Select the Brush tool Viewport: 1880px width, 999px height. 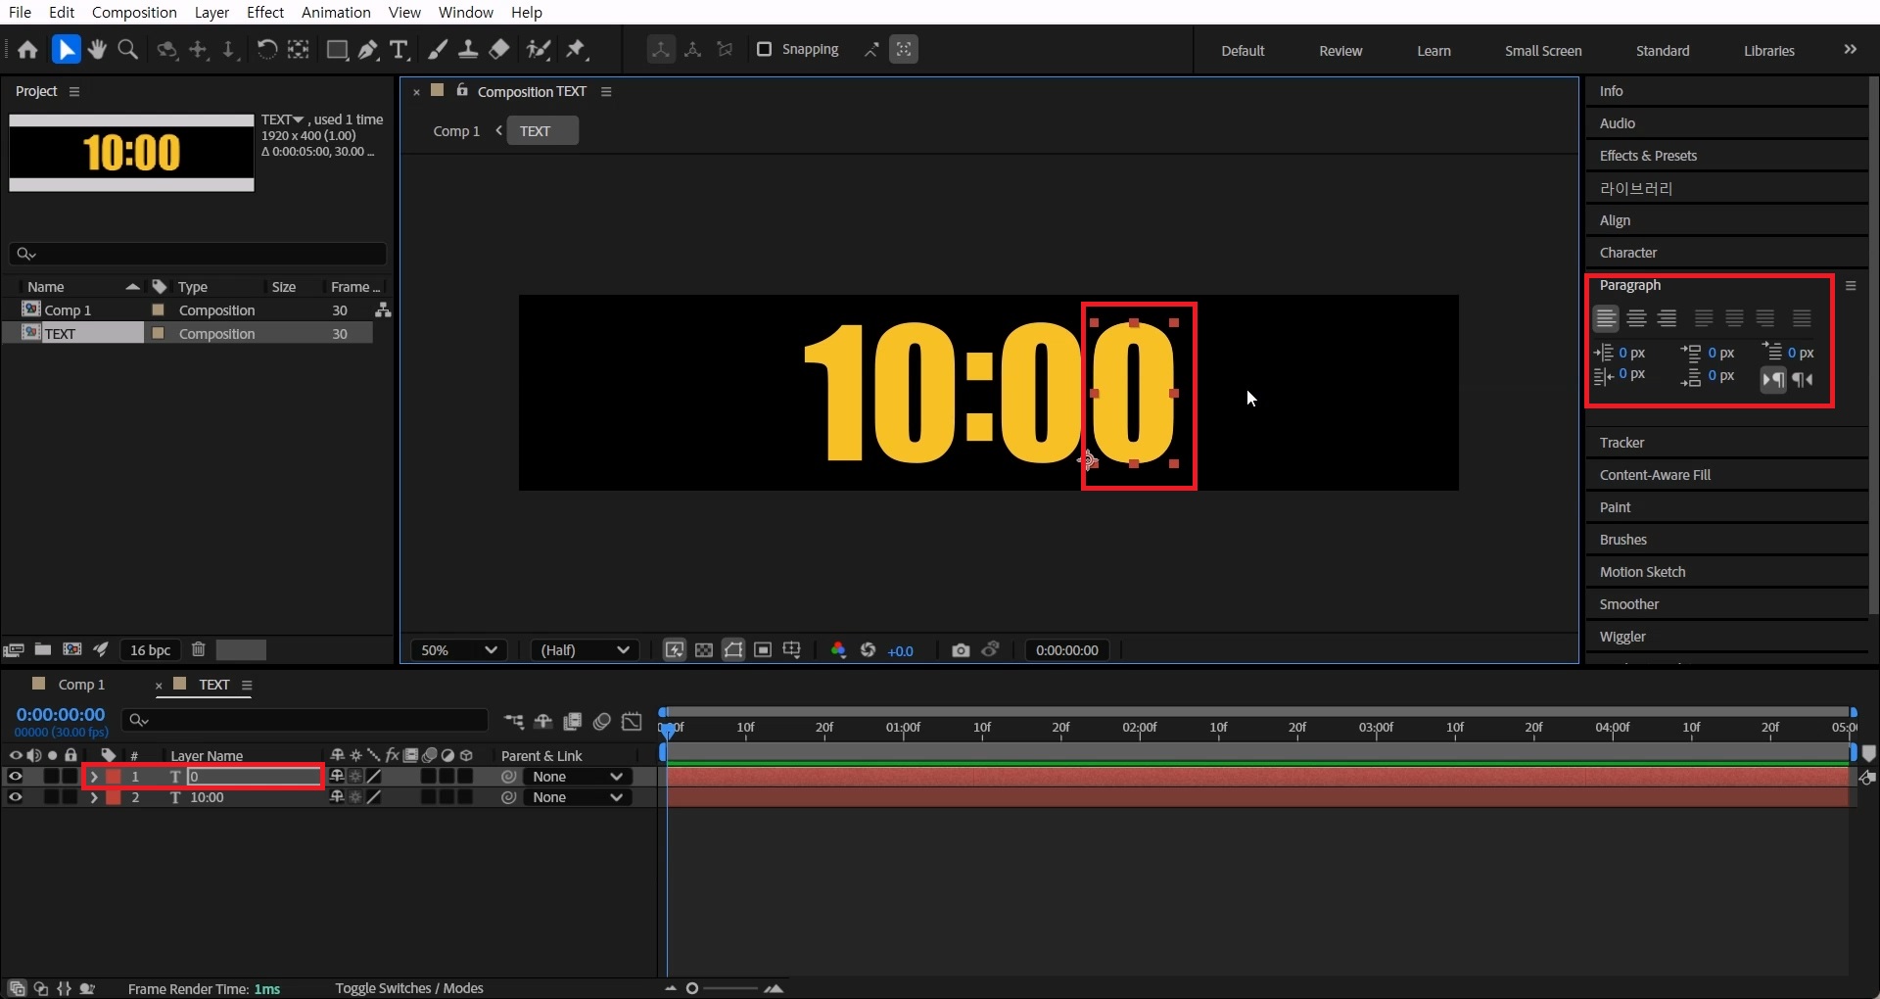pyautogui.click(x=439, y=50)
